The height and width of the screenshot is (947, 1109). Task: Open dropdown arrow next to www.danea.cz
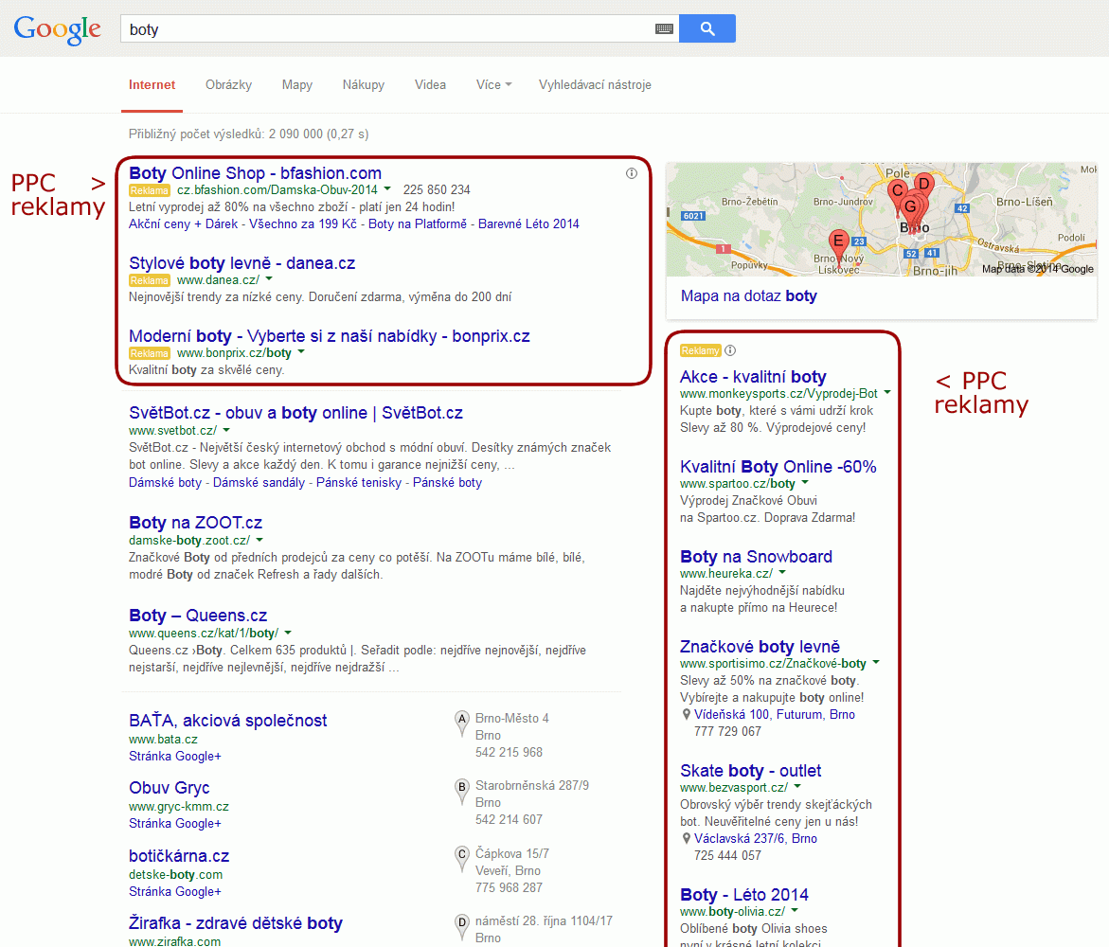269,279
